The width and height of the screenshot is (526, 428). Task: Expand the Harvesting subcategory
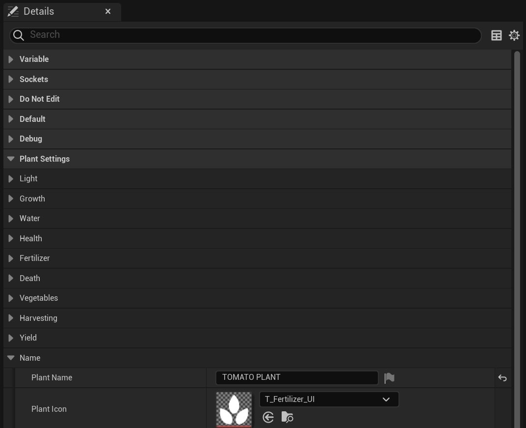(x=11, y=318)
